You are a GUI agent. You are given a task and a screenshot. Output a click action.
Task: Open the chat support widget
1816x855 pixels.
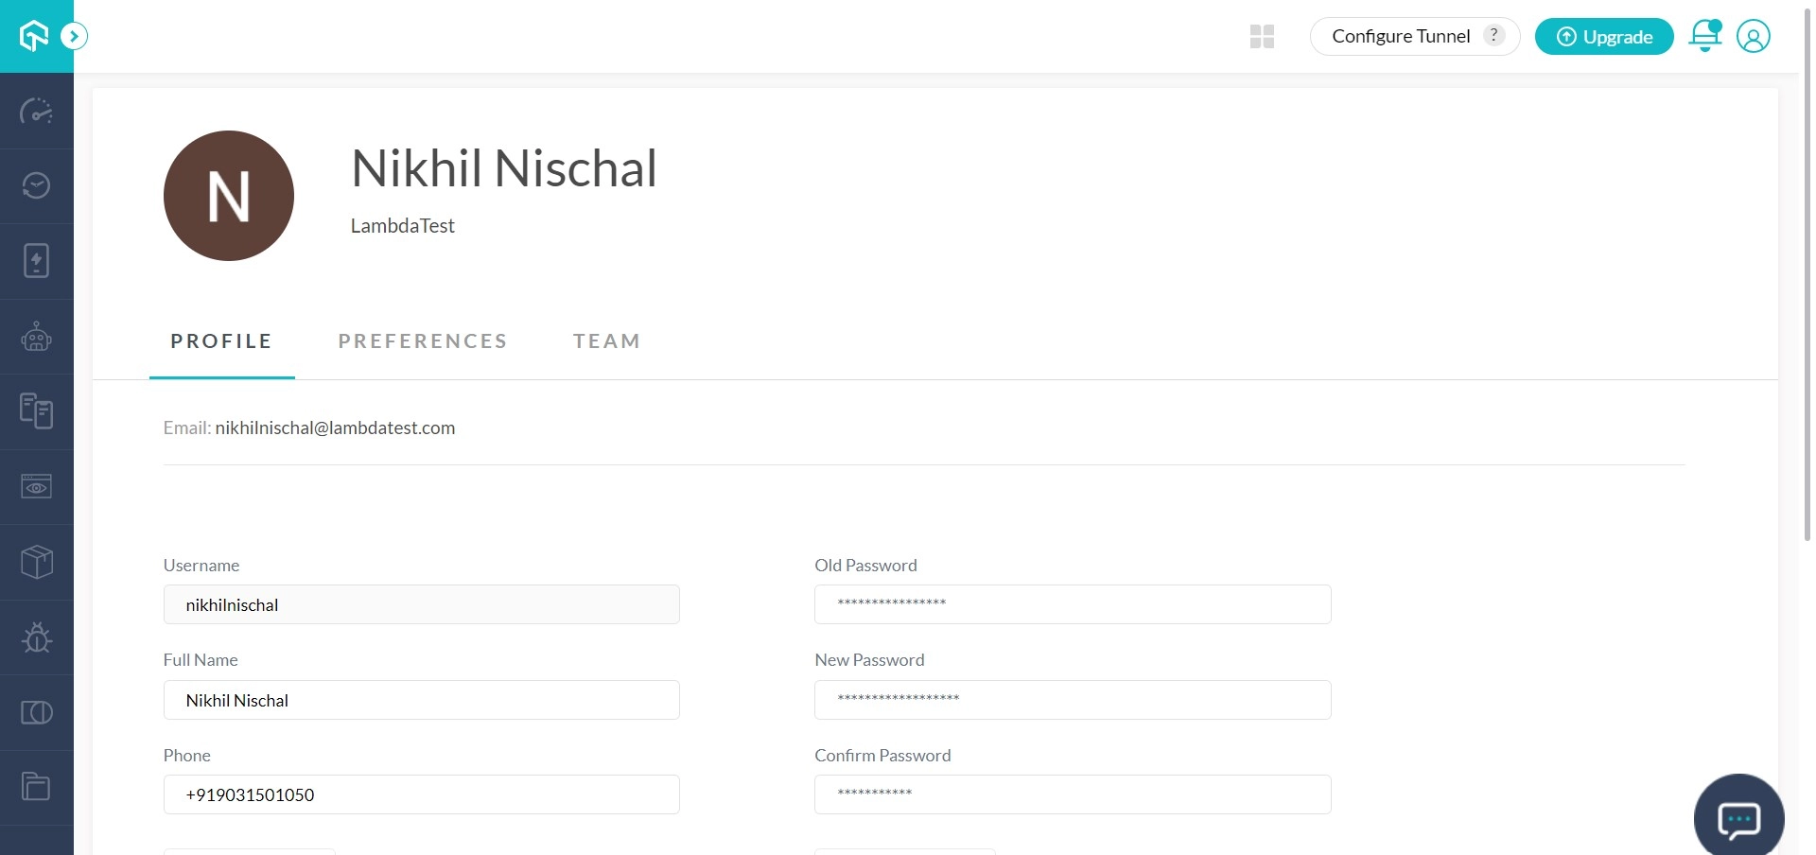click(1738, 819)
